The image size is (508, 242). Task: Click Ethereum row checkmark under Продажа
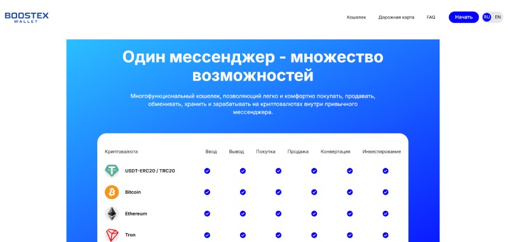point(314,213)
